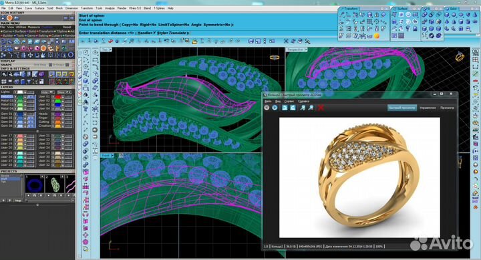This screenshot has height=260, width=481.
Task: Toggle visibility of the Lights layer
Action: [15, 92]
